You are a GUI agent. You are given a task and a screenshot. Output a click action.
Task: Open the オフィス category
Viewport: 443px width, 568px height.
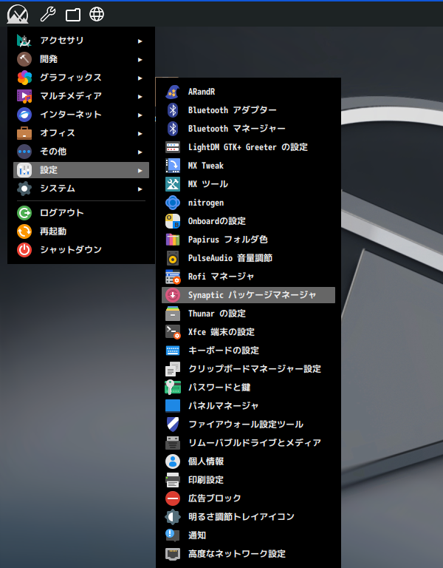[81, 133]
